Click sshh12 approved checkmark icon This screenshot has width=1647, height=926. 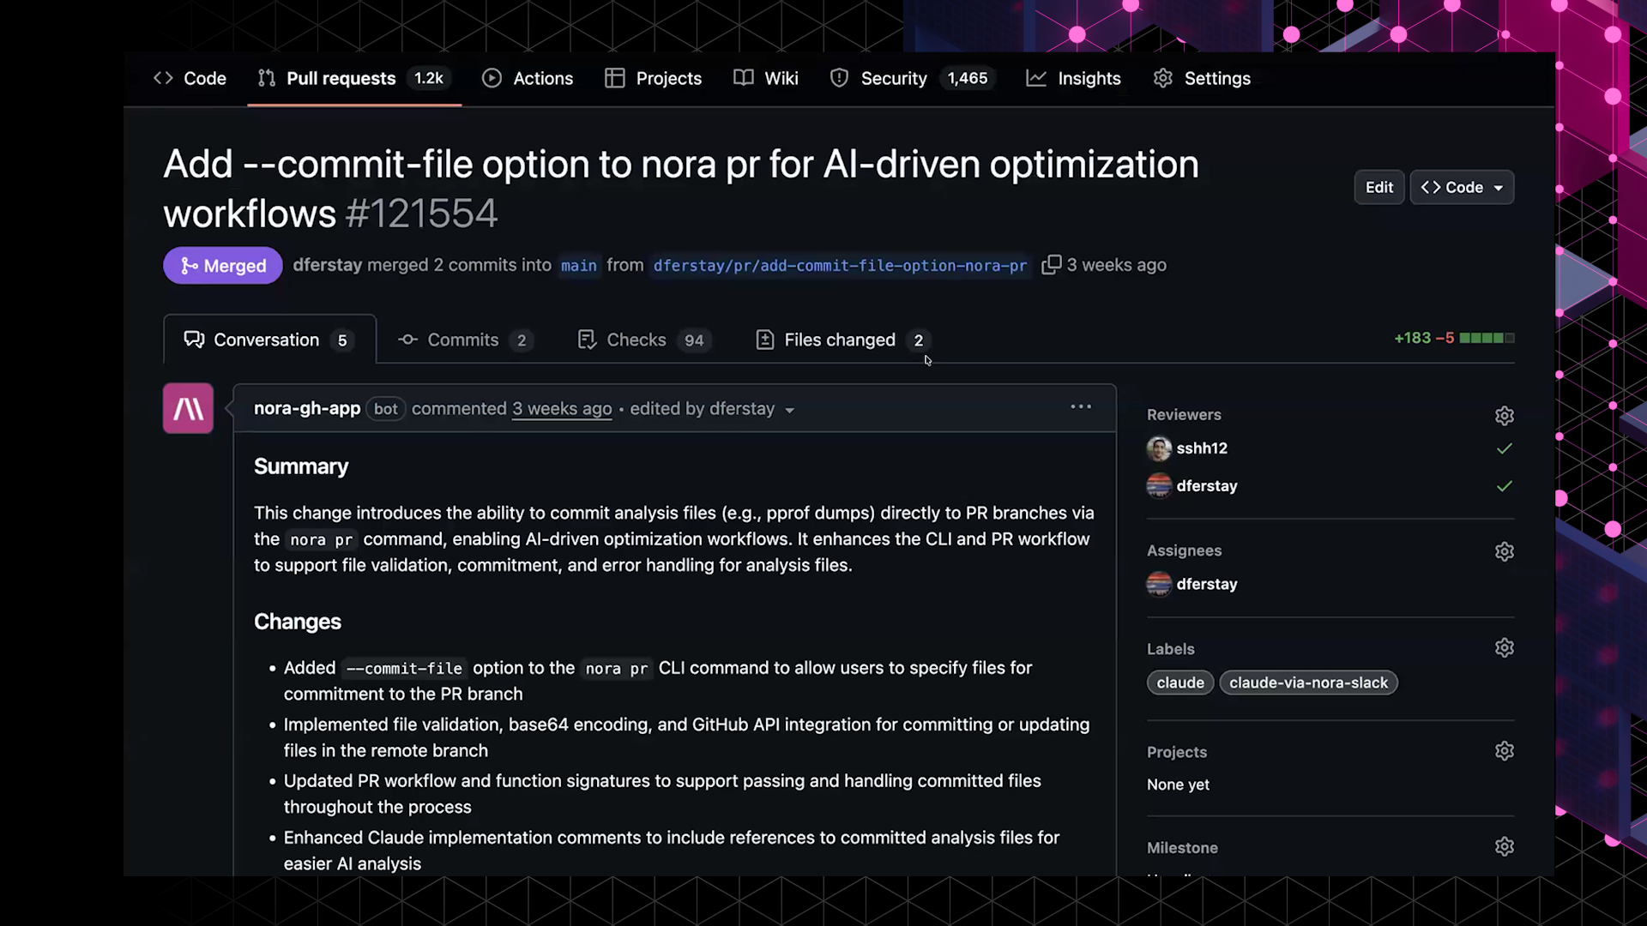point(1504,448)
